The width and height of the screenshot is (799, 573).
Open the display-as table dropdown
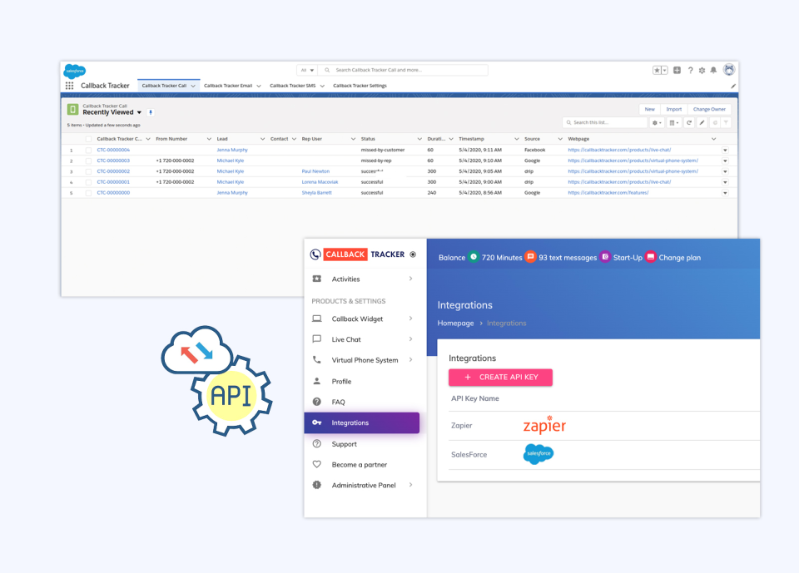673,122
